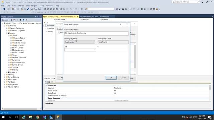Click the New Query toolbar button
The width and height of the screenshot is (214, 120).
pyautogui.click(x=37, y=9)
